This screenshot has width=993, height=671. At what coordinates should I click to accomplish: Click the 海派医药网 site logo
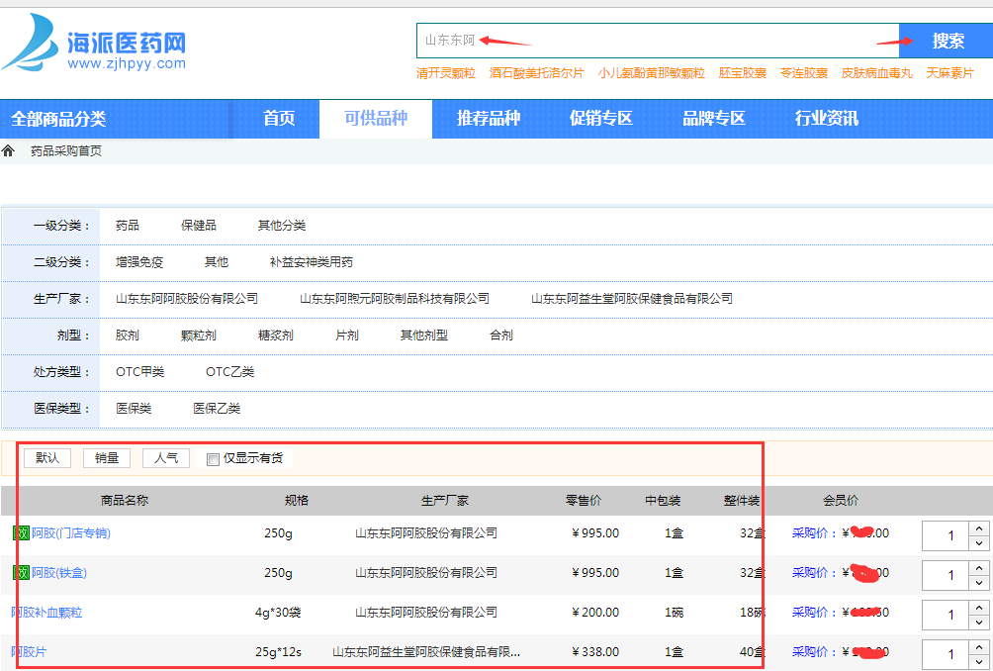coord(94,43)
